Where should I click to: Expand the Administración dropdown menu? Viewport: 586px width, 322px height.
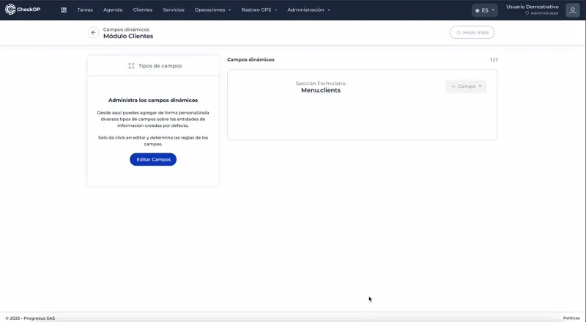point(308,10)
